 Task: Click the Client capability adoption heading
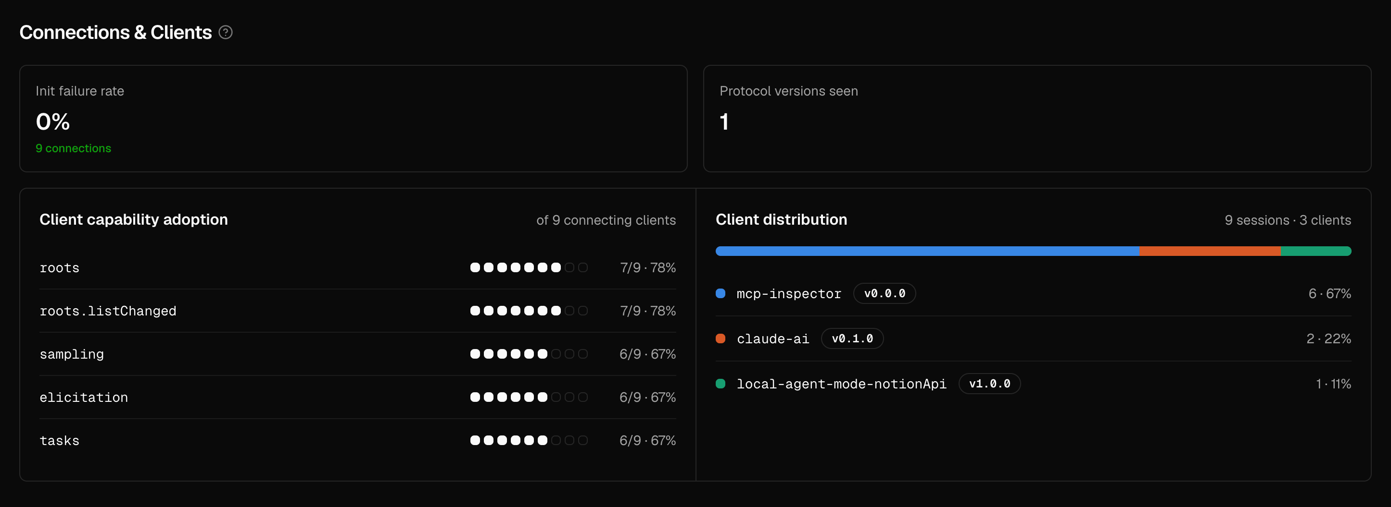pyautogui.click(x=133, y=220)
